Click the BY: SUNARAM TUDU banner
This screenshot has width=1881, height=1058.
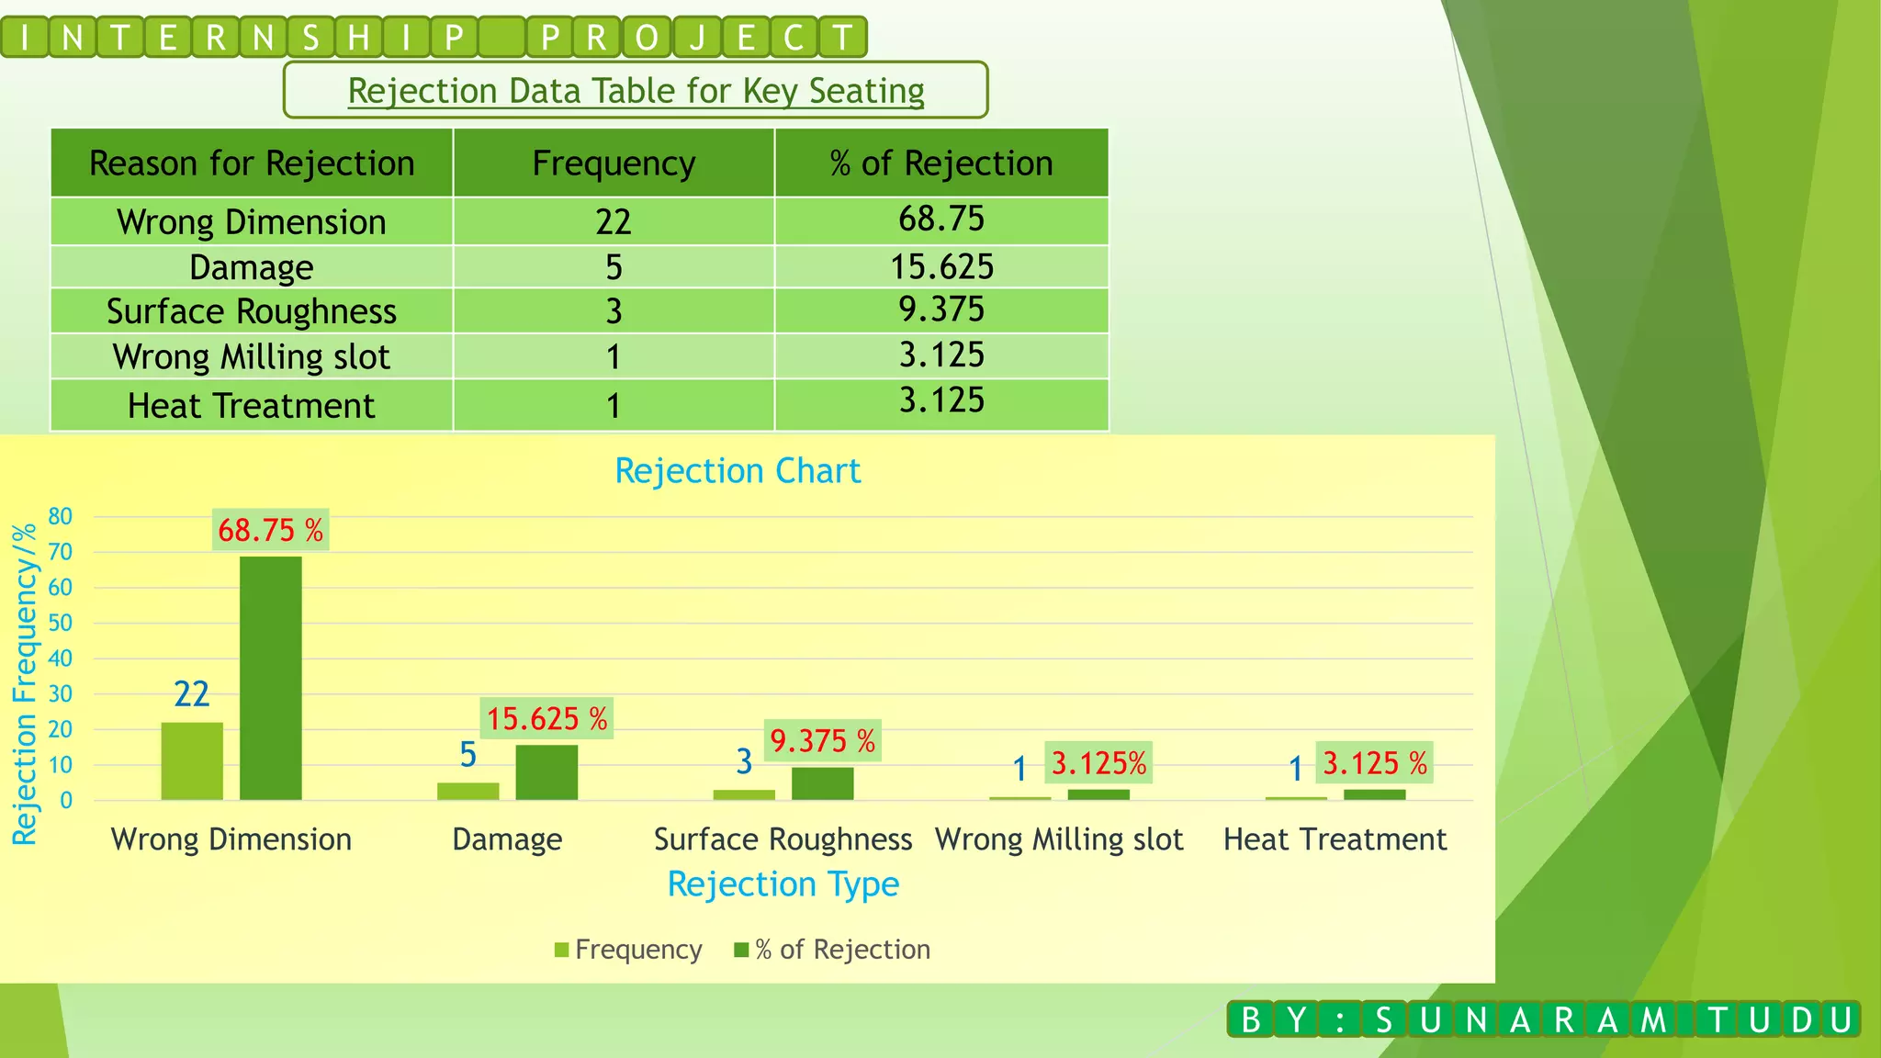[1543, 1020]
